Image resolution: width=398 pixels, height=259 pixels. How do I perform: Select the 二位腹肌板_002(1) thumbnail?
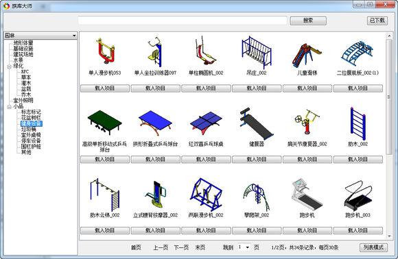(x=357, y=53)
